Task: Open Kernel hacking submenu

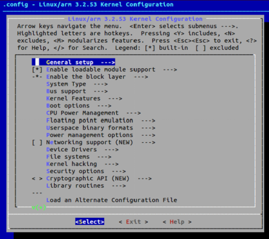Action: (x=82, y=164)
